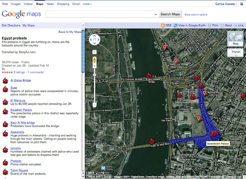Click the Metro M station icon on map
The image size is (246, 179).
click(103, 168)
